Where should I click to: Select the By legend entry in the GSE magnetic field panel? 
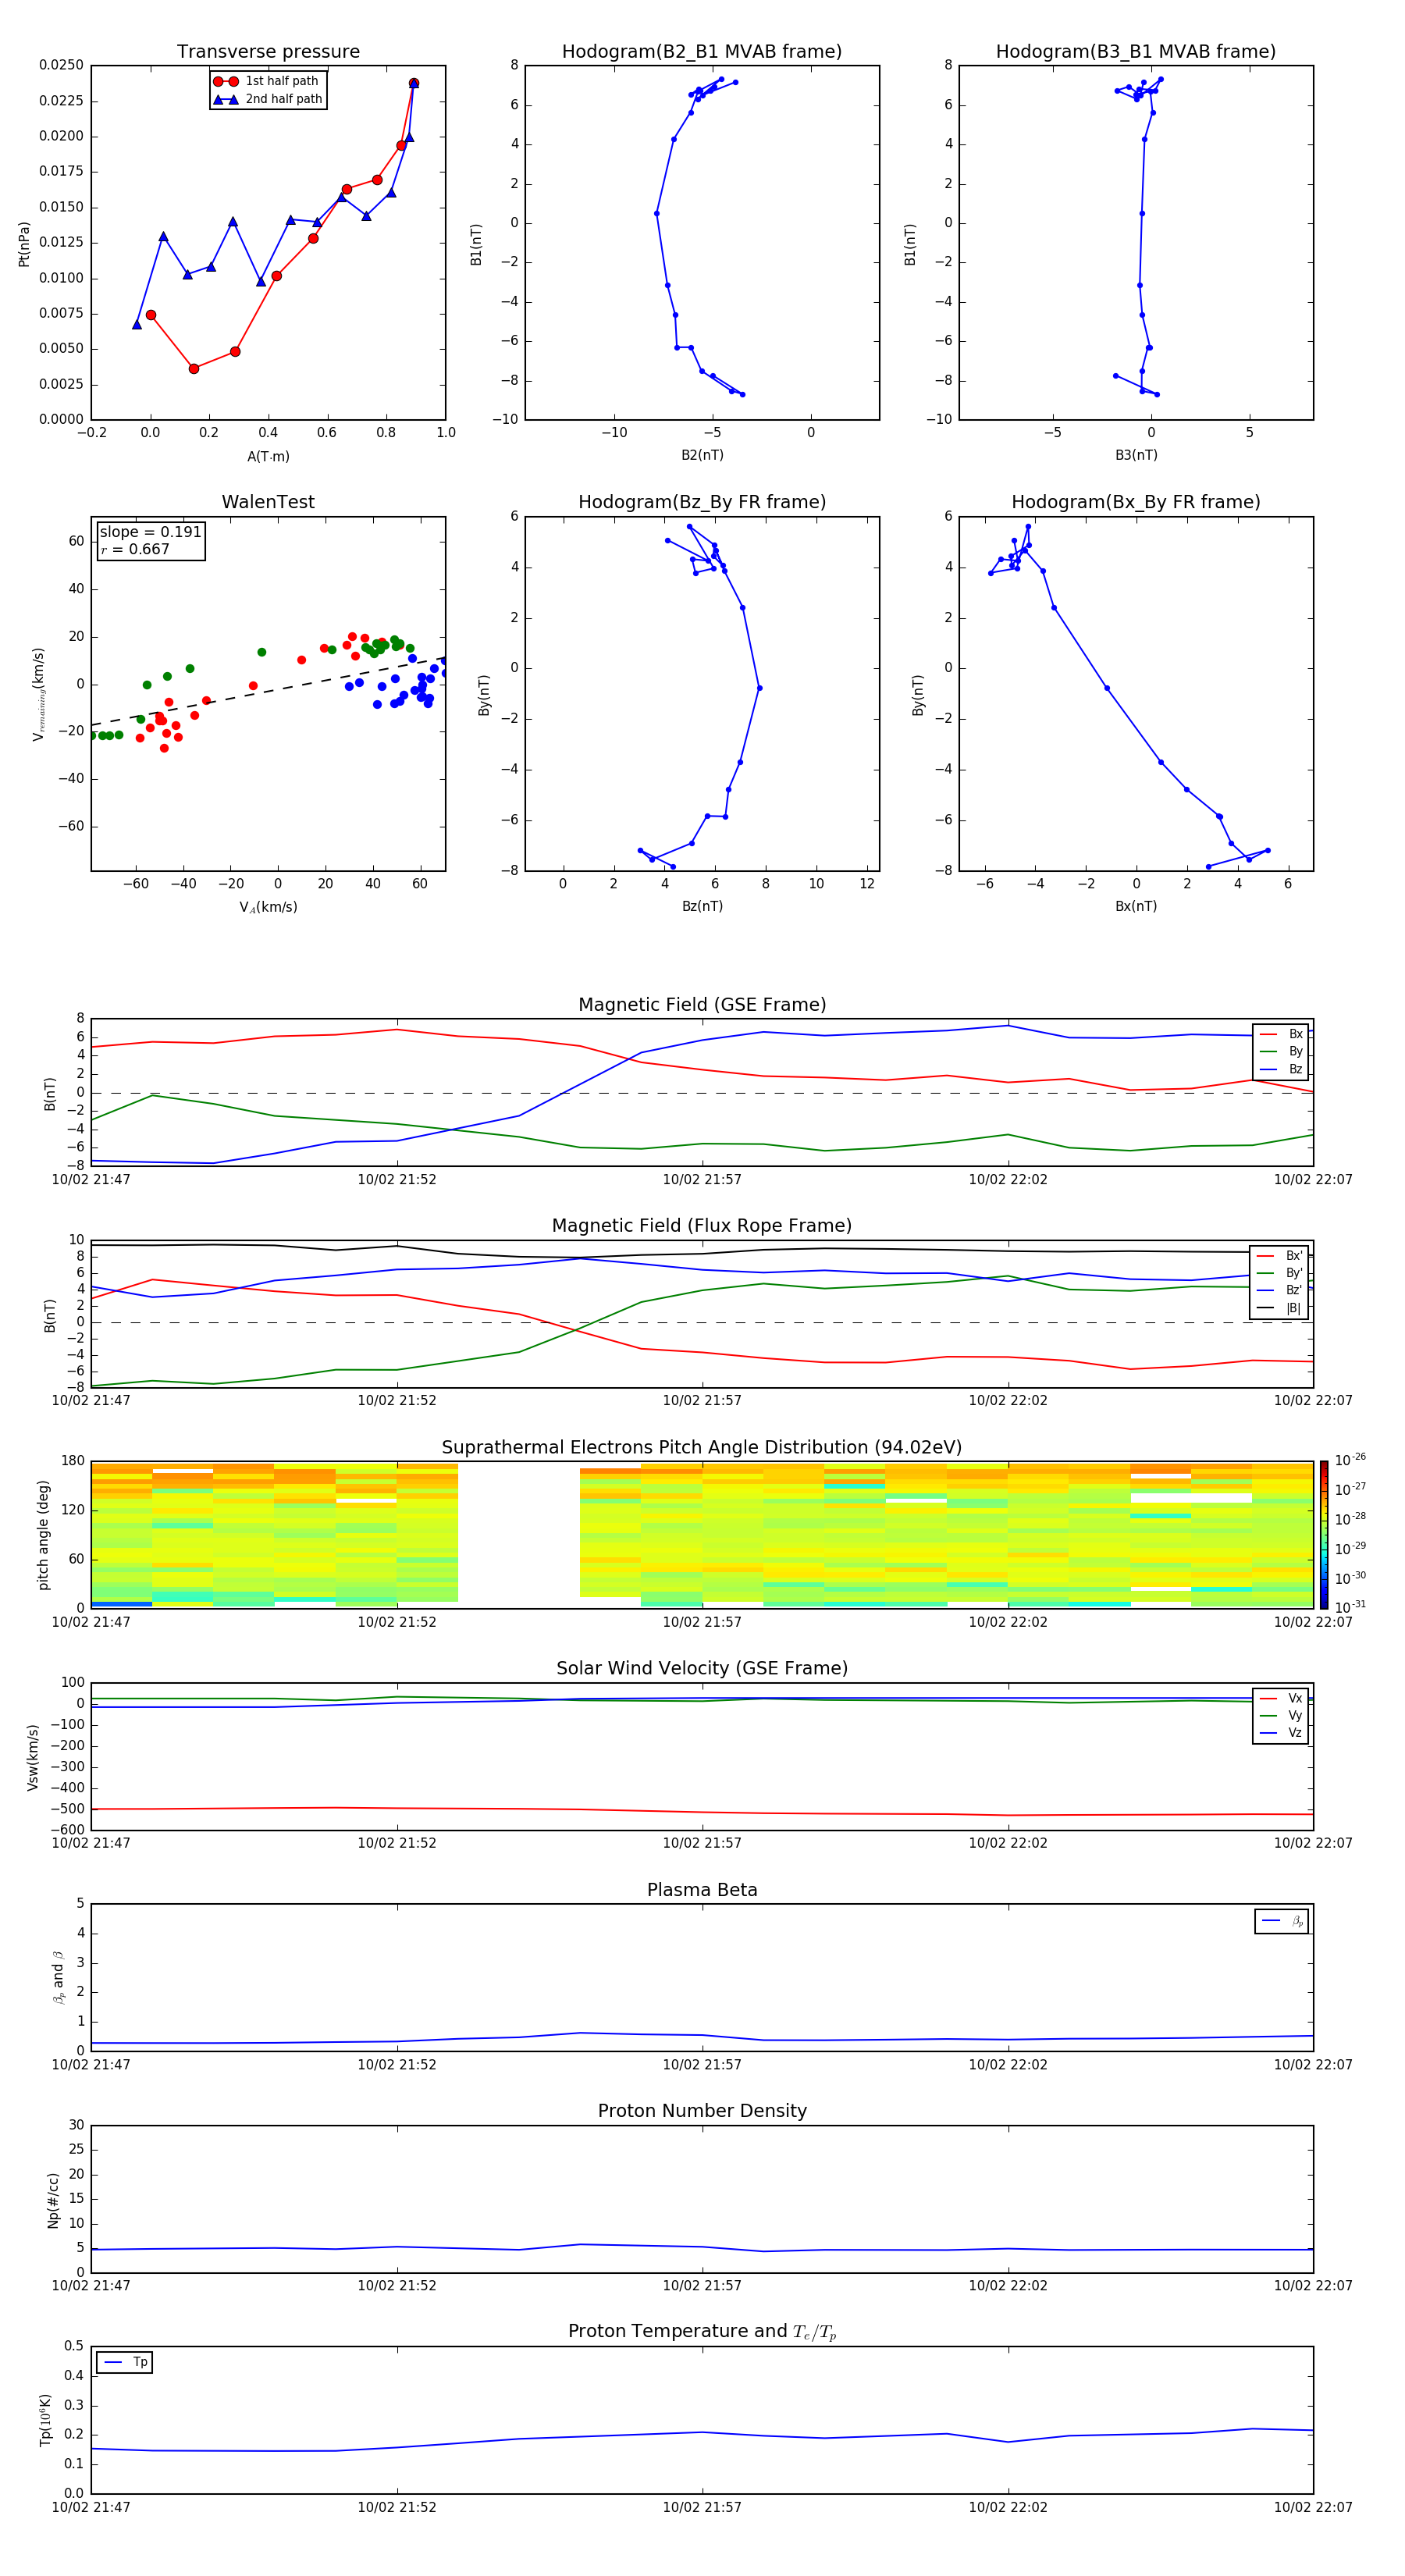pyautogui.click(x=1281, y=1051)
